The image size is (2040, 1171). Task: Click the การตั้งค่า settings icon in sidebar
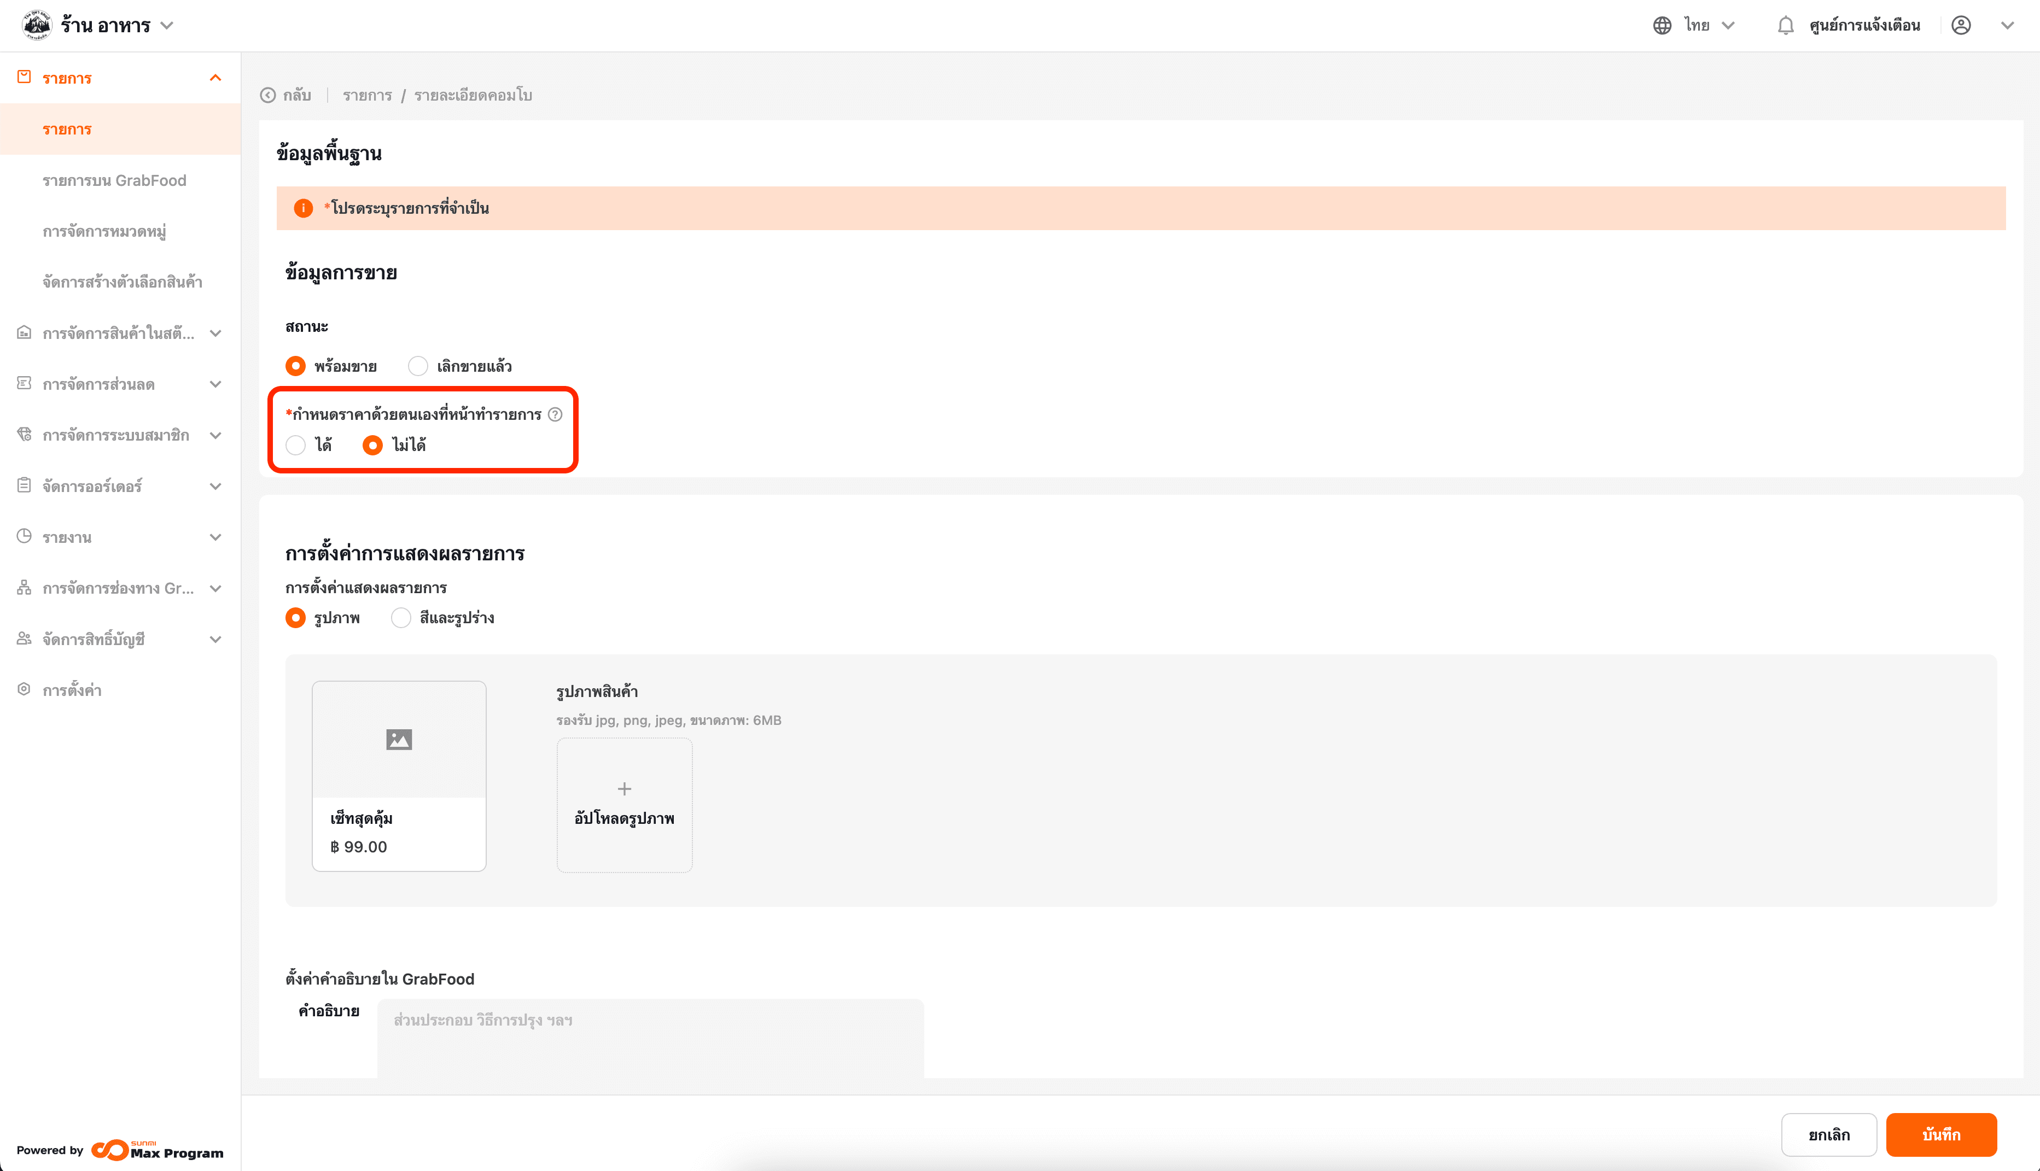tap(24, 689)
